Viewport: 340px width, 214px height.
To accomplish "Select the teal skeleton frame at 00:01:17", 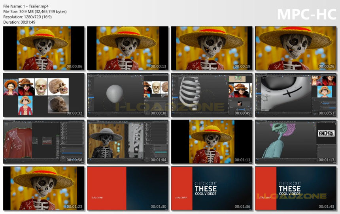I will (296, 142).
